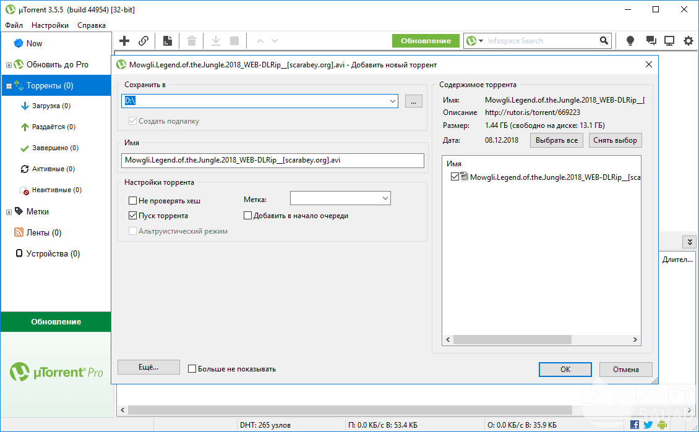This screenshot has width=699, height=432.
Task: Click the remote monitor icon in toolbar
Action: coord(669,41)
